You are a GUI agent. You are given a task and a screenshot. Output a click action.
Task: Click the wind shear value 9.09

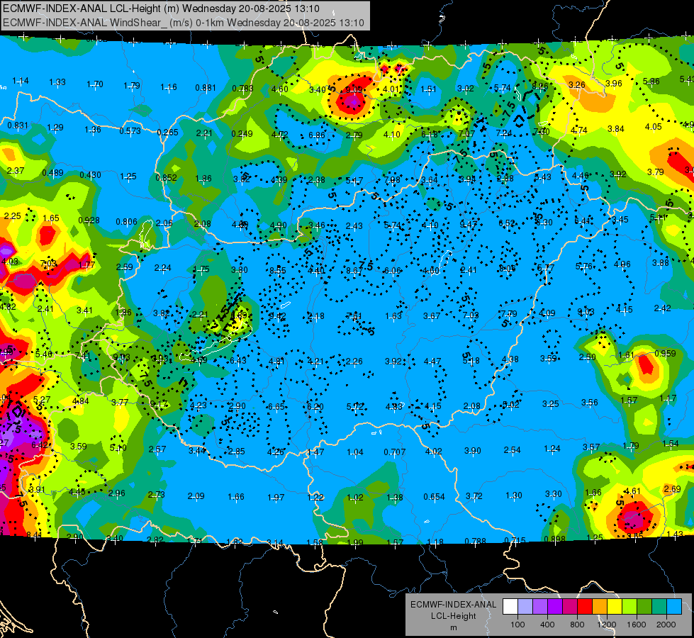[x=354, y=90]
